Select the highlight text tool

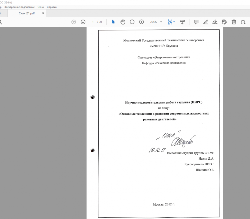pyautogui.click(x=205, y=22)
